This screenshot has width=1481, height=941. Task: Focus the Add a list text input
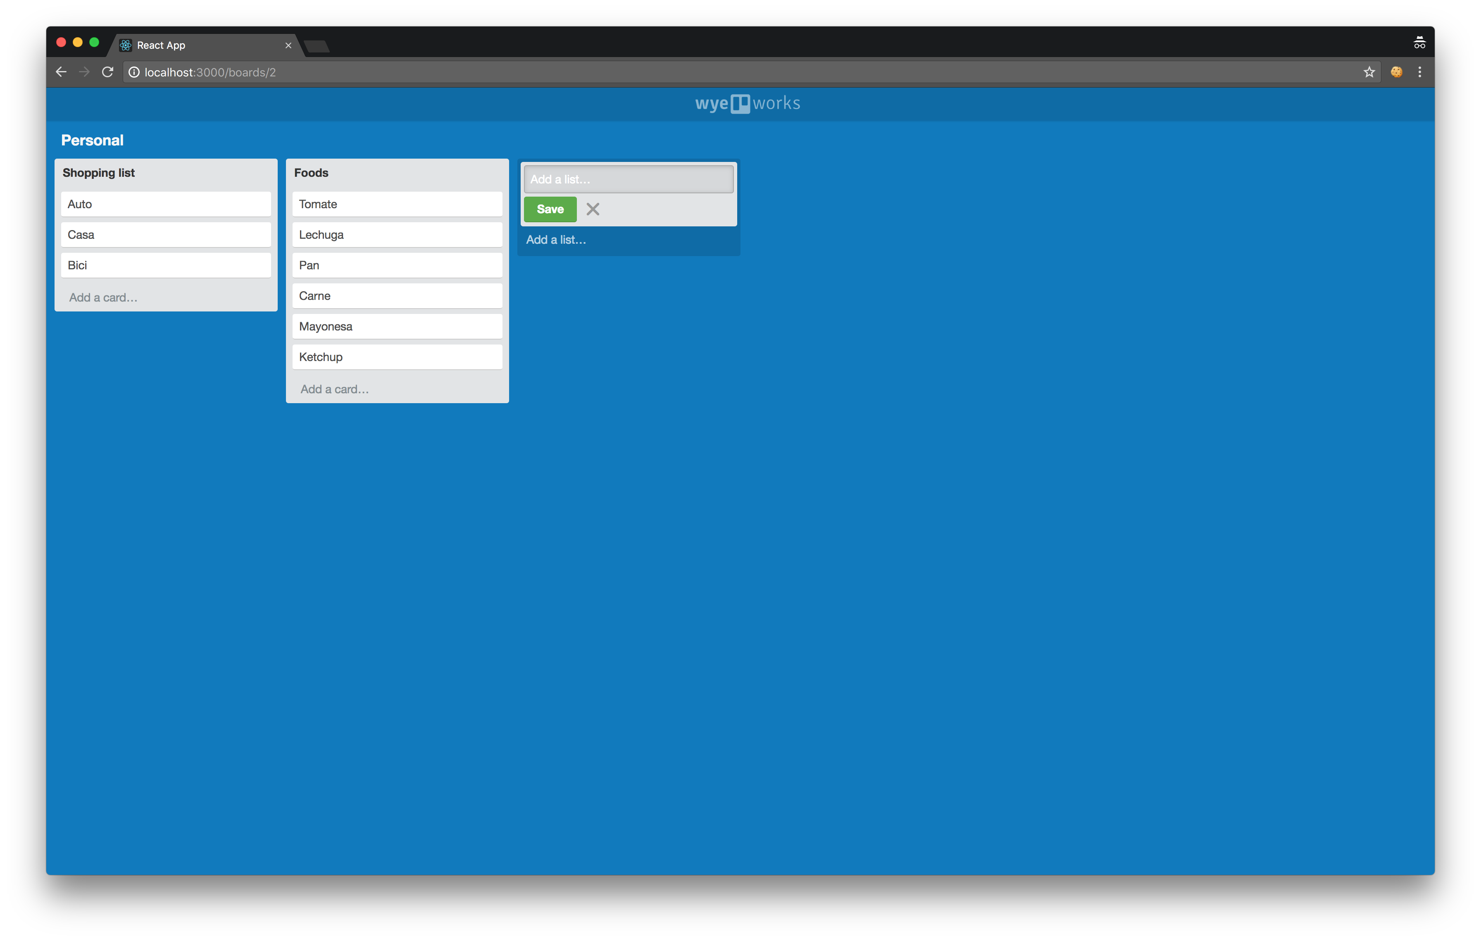coord(629,179)
